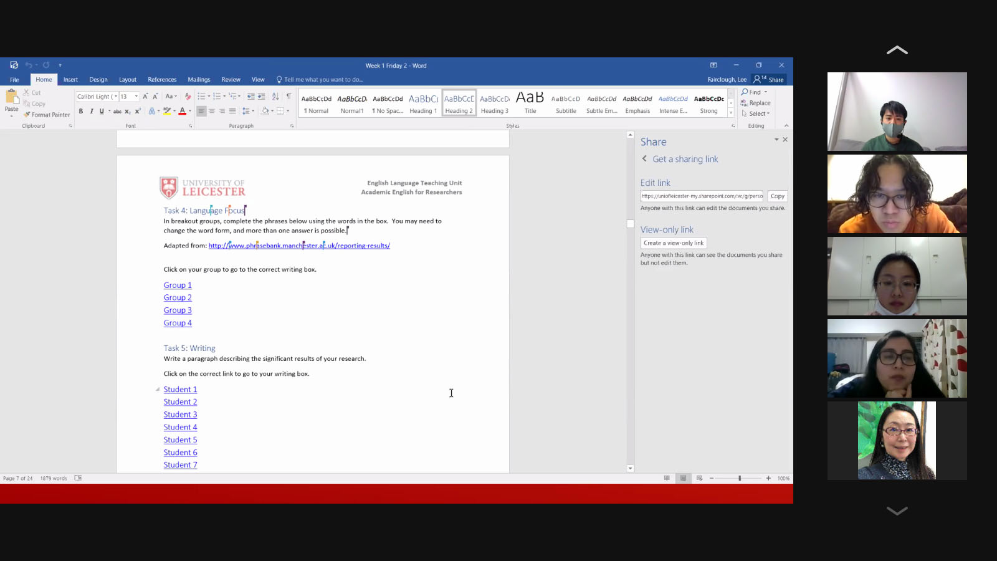
Task: Open the Layout tab
Action: 128,80
